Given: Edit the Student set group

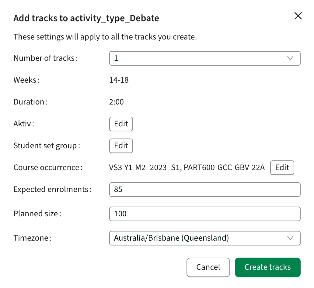Looking at the screenshot, I should (x=121, y=146).
